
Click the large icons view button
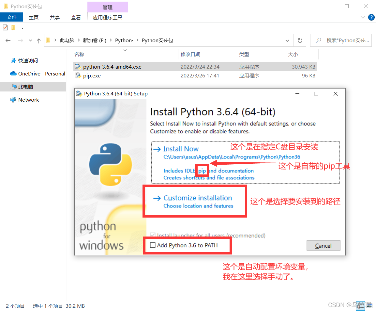click(x=369, y=306)
